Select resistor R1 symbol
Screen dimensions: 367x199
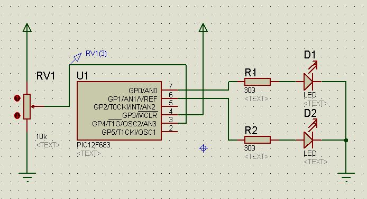[258, 82]
